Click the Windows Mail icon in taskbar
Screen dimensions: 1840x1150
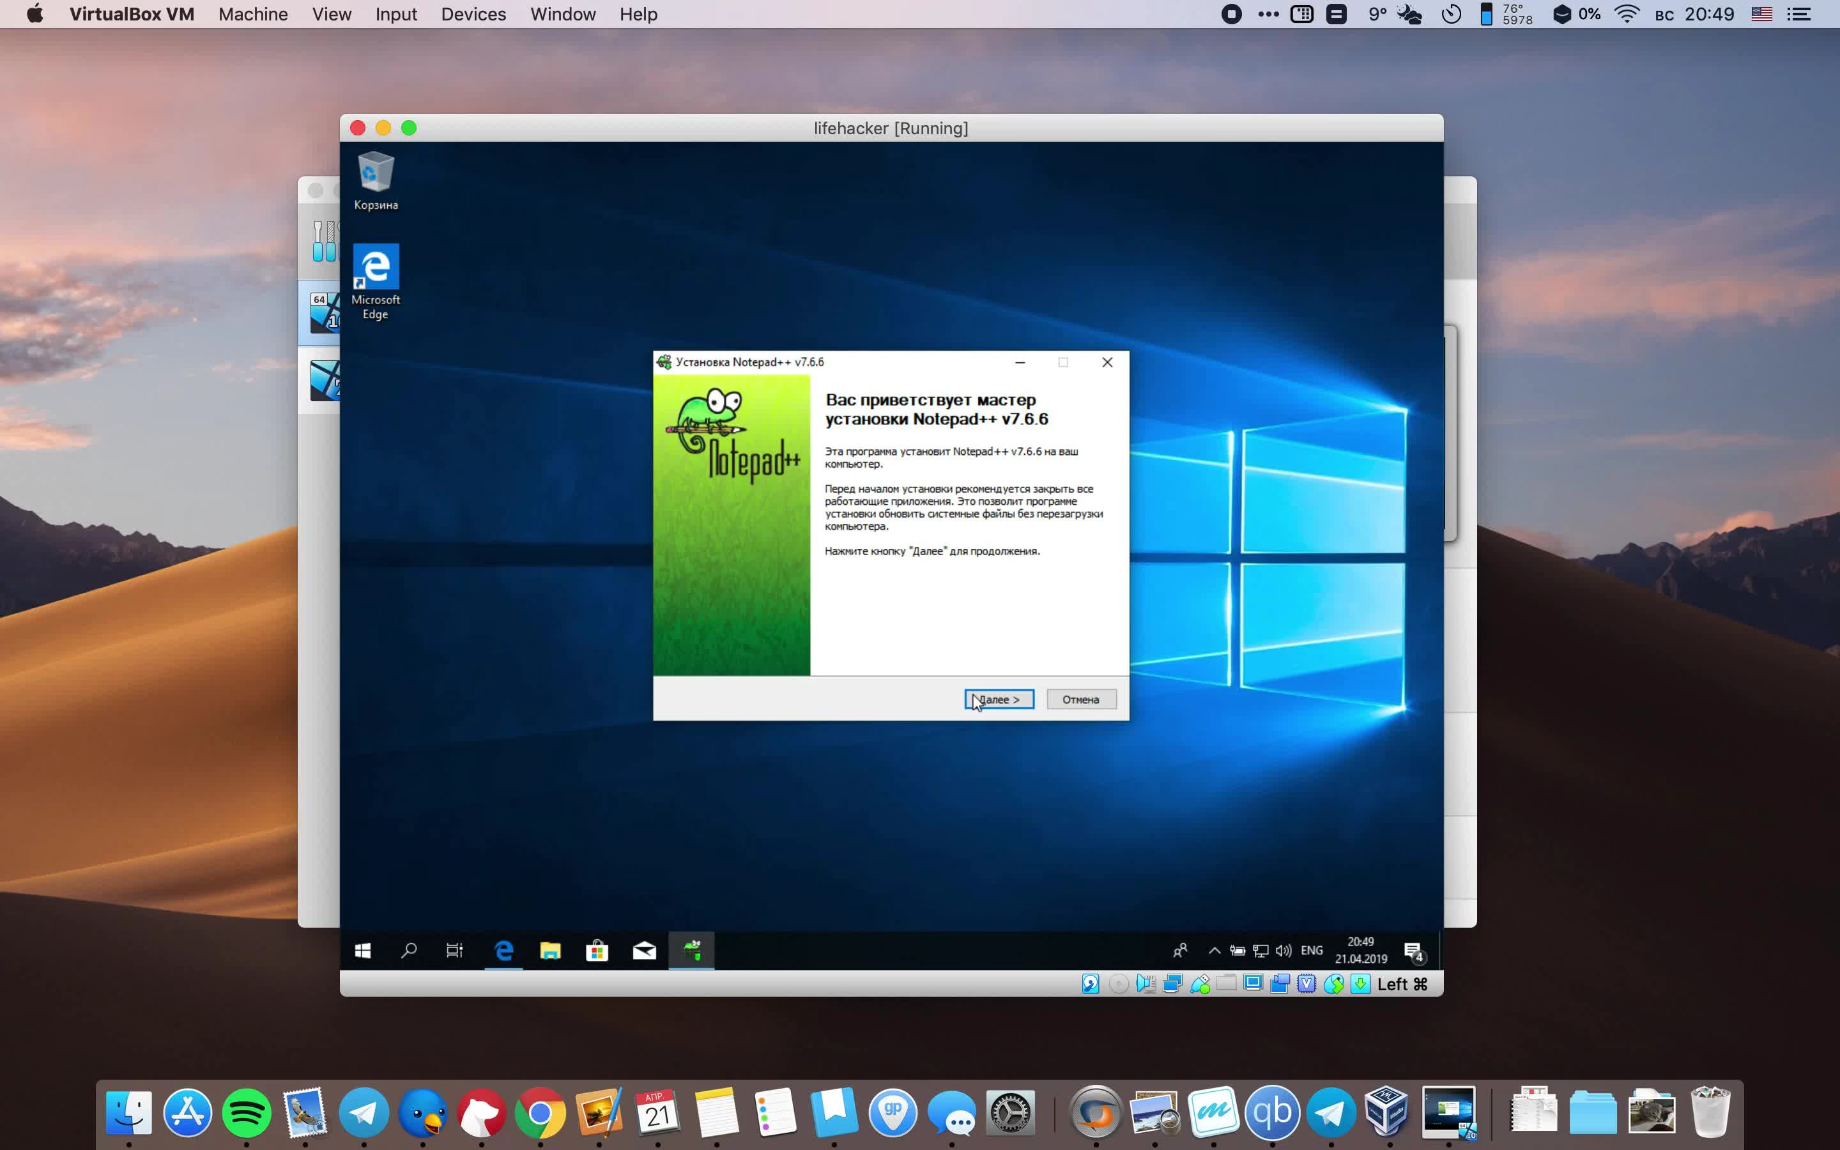(644, 950)
